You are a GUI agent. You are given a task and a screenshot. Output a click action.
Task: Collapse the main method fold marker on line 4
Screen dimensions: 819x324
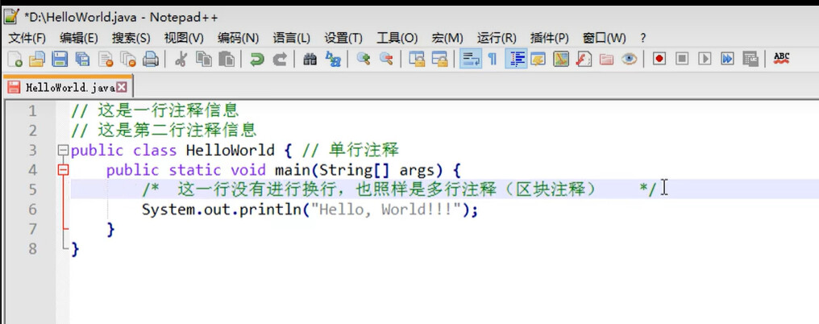[x=63, y=170]
